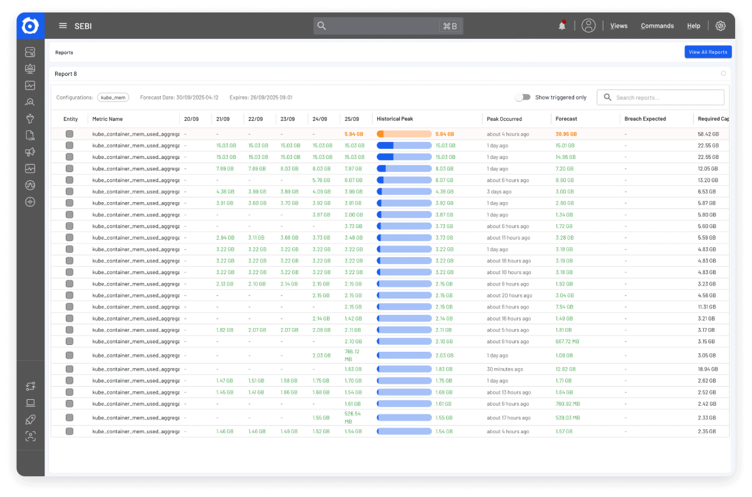The width and height of the screenshot is (752, 497).
Task: Click the megaphone announcements icon
Action: (30, 151)
